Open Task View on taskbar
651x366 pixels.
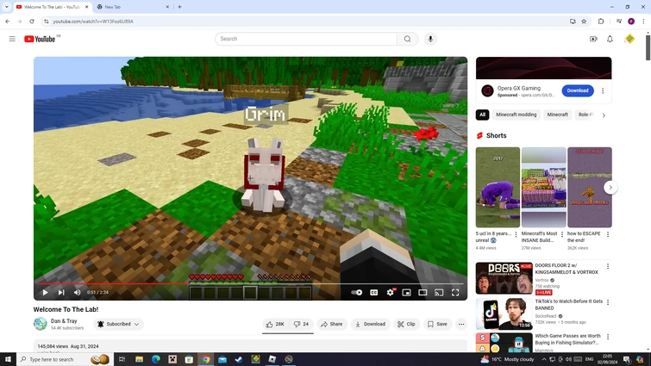click(122, 359)
